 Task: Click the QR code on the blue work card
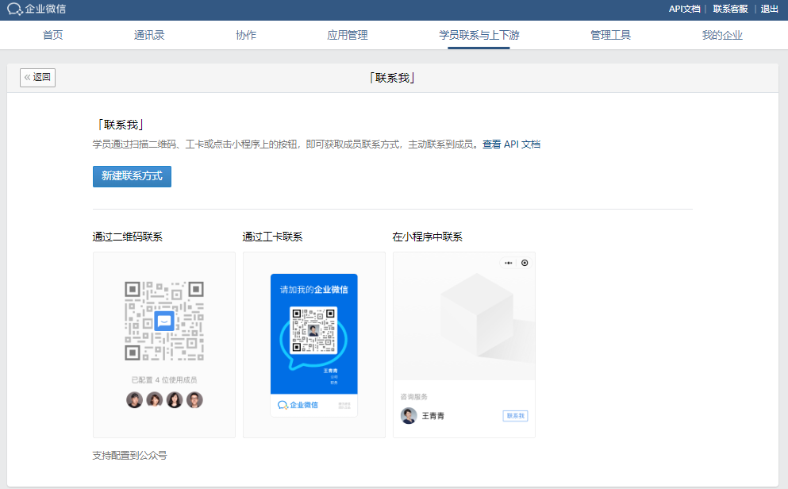(313, 330)
